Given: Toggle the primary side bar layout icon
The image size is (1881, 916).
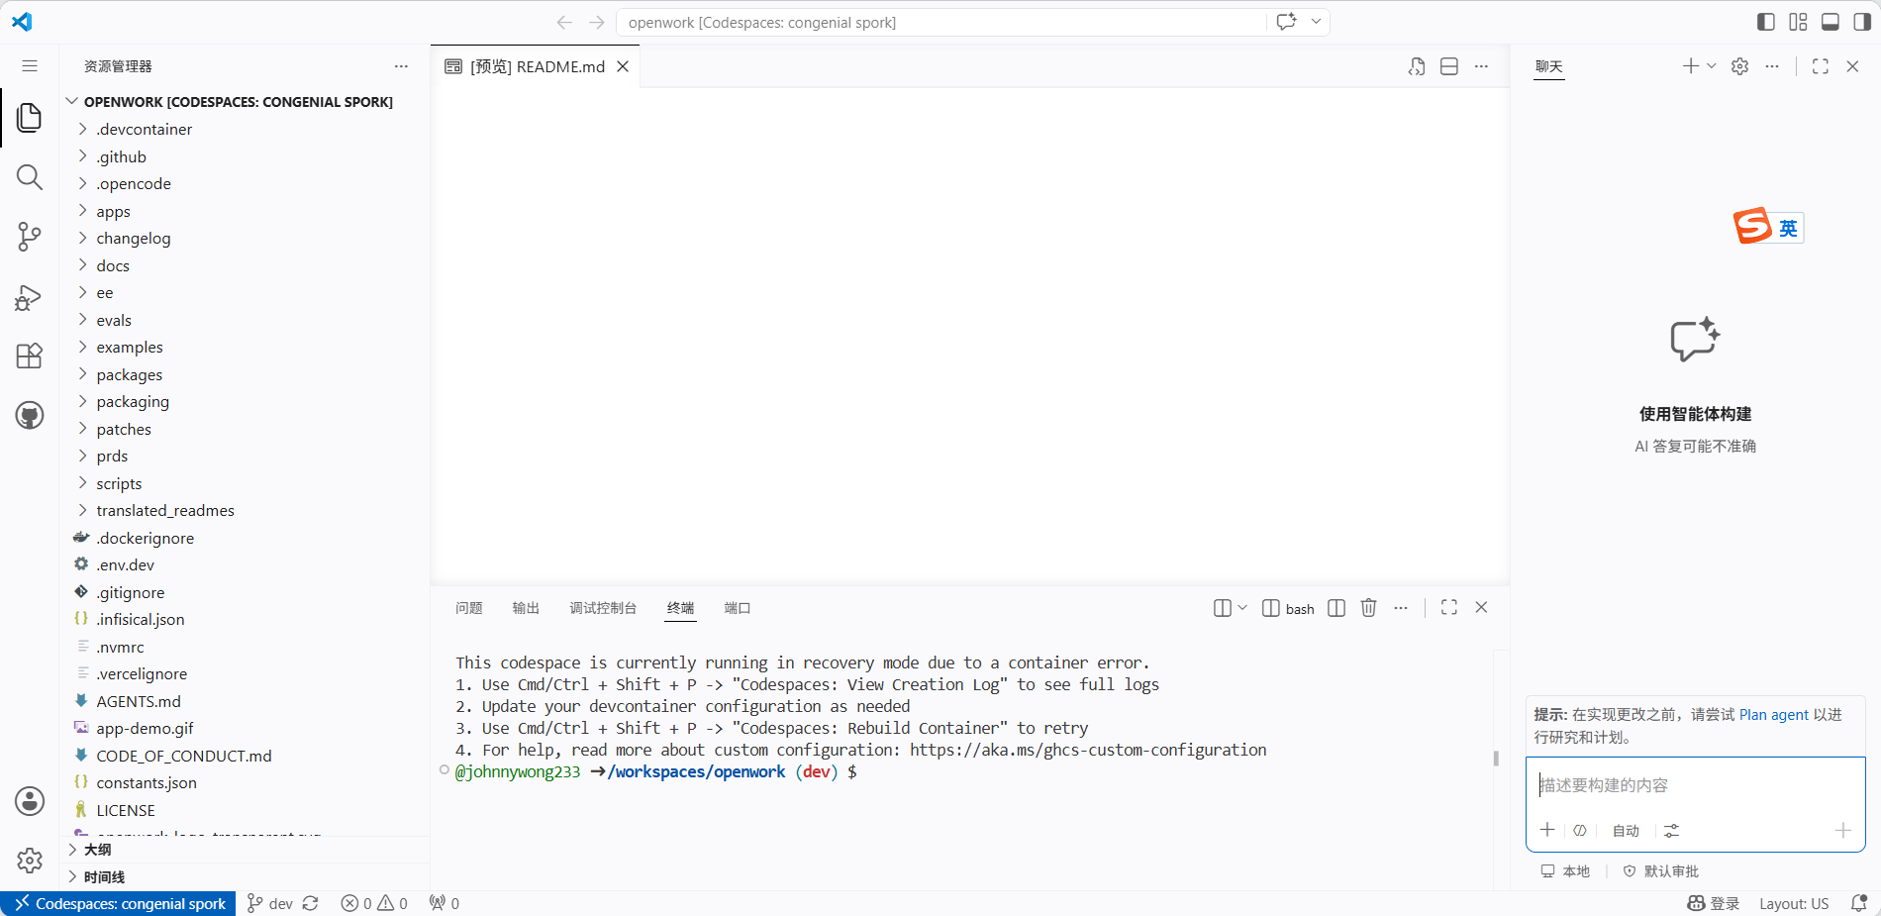Looking at the screenshot, I should (1765, 22).
